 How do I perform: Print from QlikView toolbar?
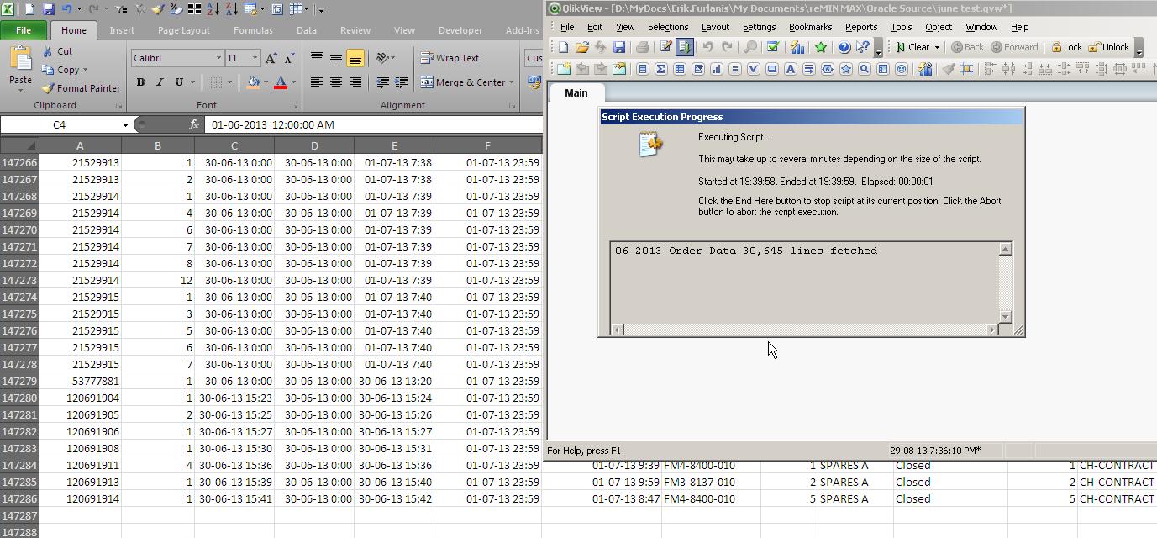642,47
